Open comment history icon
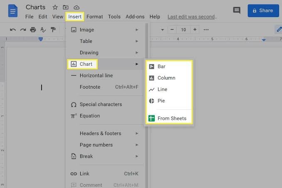This screenshot has width=282, height=188. click(x=237, y=10)
